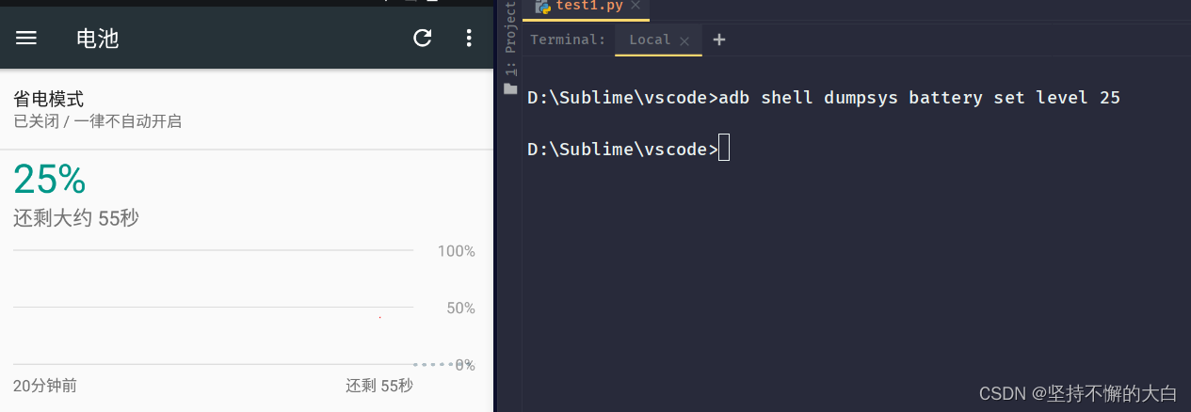Refresh the battery statistics
Image resolution: width=1191 pixels, height=412 pixels.
423,38
